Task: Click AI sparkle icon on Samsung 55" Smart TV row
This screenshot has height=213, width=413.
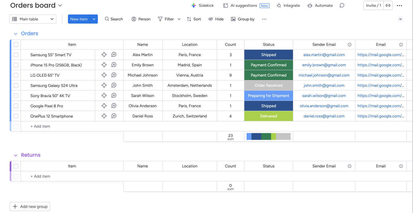Action: (x=104, y=55)
